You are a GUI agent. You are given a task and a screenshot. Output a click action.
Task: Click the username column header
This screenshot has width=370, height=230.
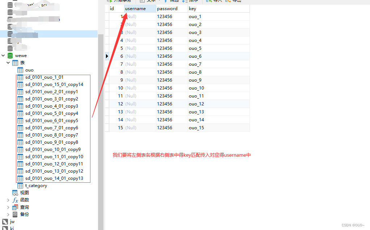pos(140,8)
